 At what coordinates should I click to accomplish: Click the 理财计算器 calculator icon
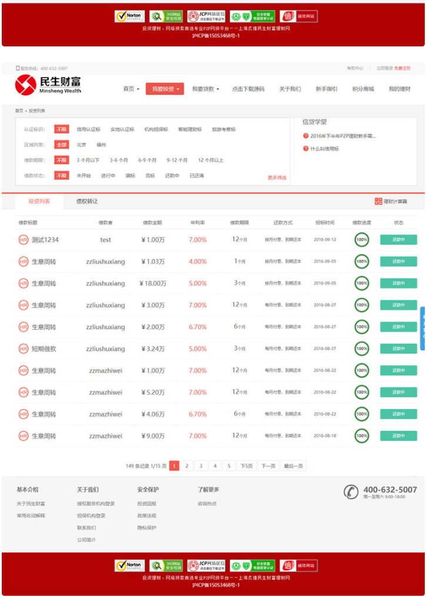(378, 202)
